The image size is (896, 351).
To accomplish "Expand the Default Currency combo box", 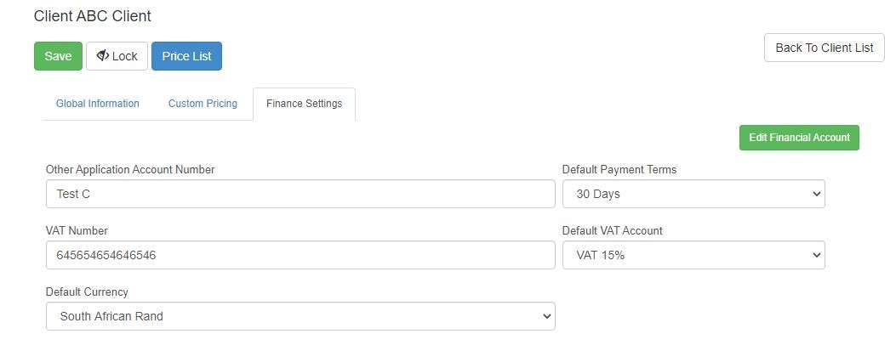I will 300,316.
